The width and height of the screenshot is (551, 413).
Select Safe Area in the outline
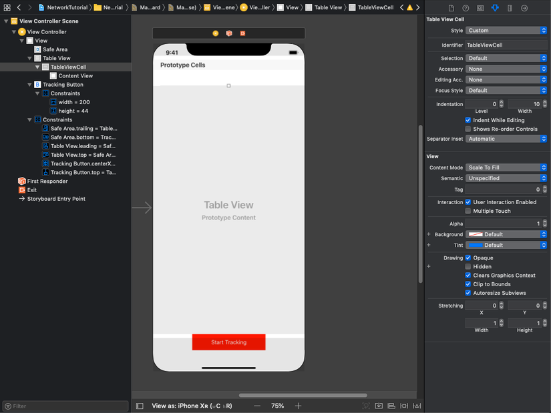(x=55, y=49)
